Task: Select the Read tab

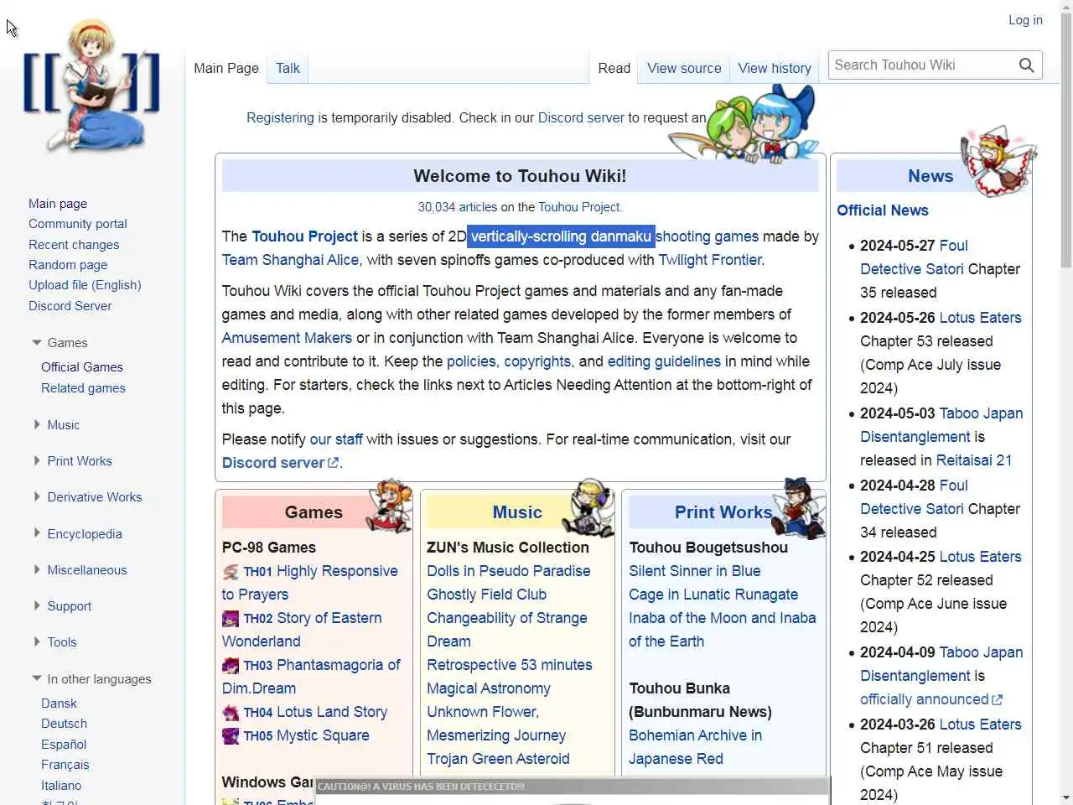Action: [x=614, y=68]
